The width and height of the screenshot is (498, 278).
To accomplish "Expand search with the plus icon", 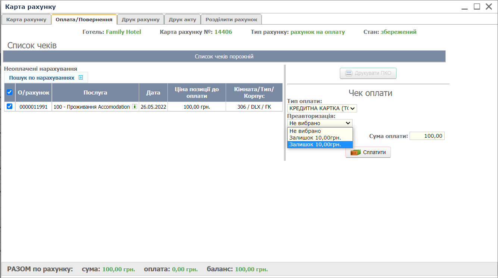I will 81,78.
